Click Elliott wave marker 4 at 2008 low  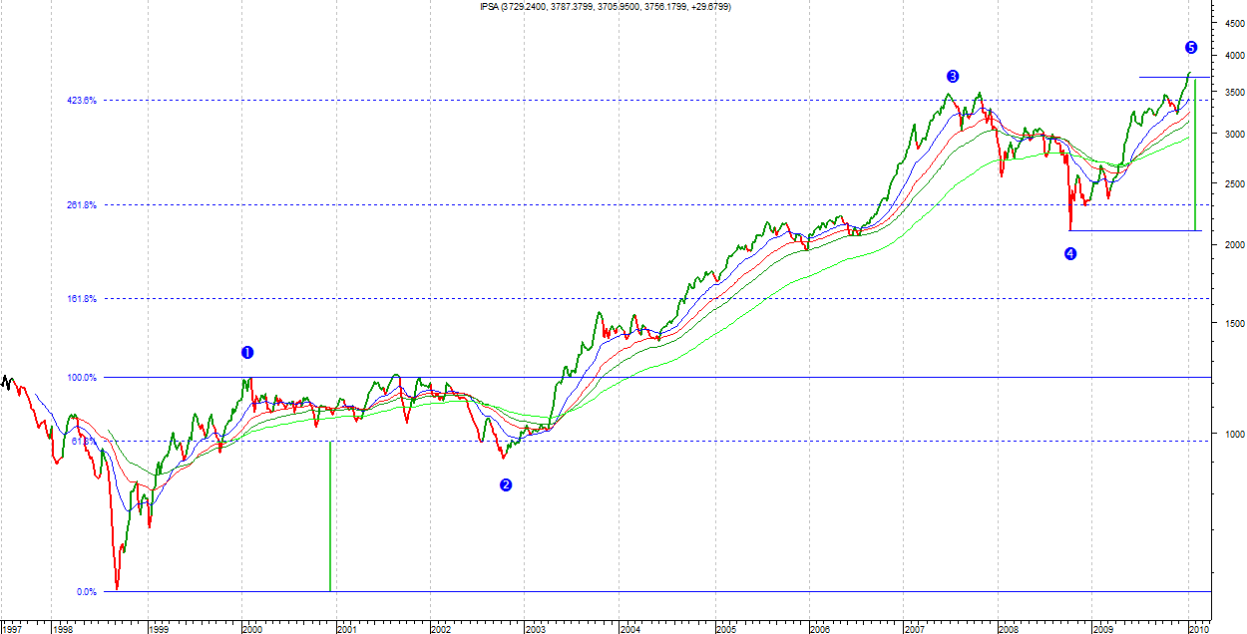coord(1070,254)
